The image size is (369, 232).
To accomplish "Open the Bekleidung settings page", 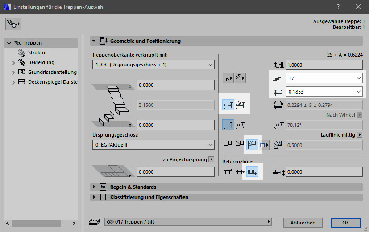I will tap(41, 62).
